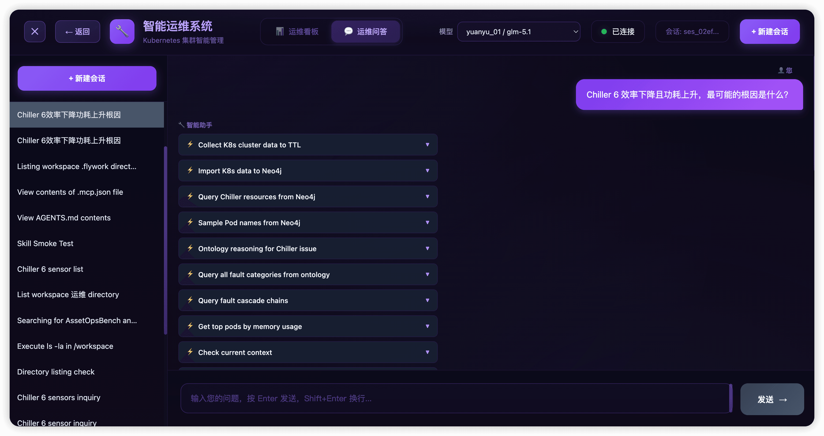Click the session id 会话: ses_02ef... label
824x436 pixels.
point(692,31)
